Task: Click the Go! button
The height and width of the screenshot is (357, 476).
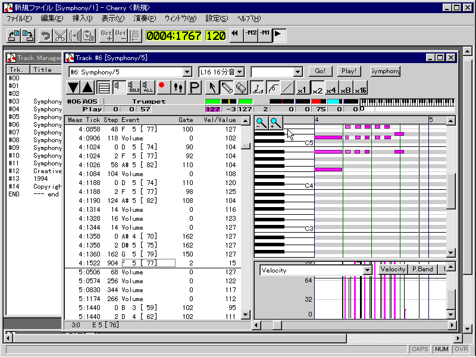Action: click(320, 71)
